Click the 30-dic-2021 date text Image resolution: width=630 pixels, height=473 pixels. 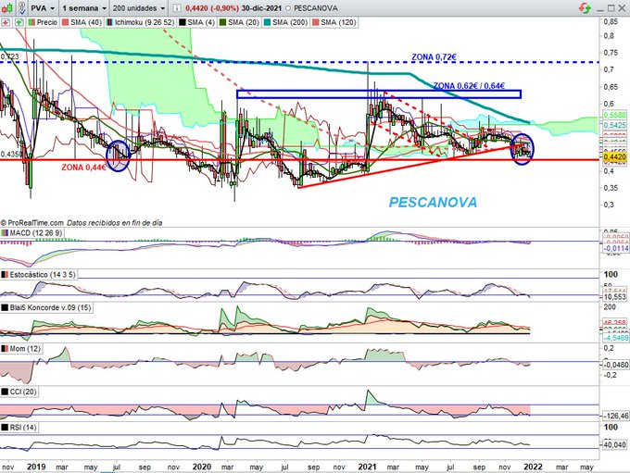point(261,8)
